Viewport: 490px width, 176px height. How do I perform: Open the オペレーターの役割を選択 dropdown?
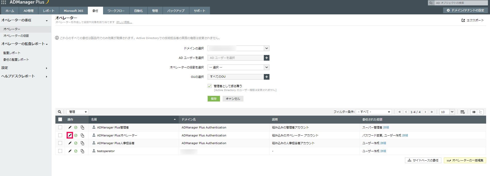click(239, 67)
